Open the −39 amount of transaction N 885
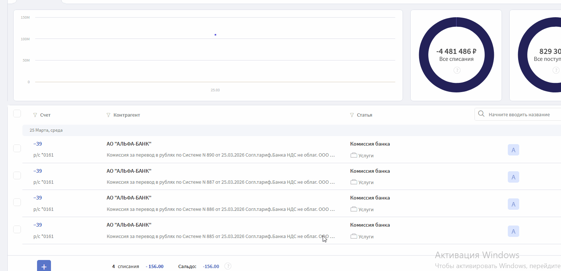561x271 pixels. 37,225
